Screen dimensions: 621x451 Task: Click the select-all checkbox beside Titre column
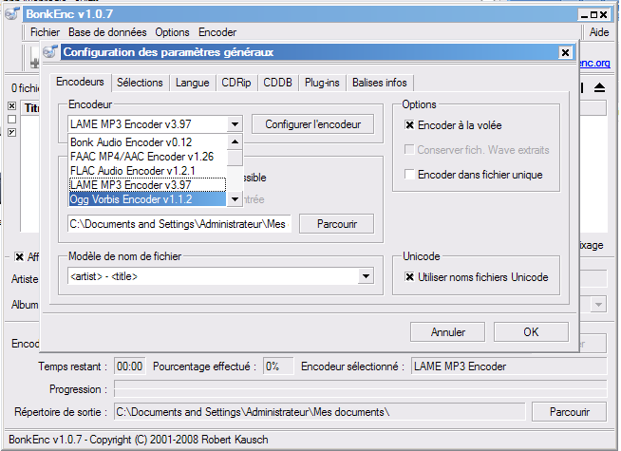tap(12, 105)
